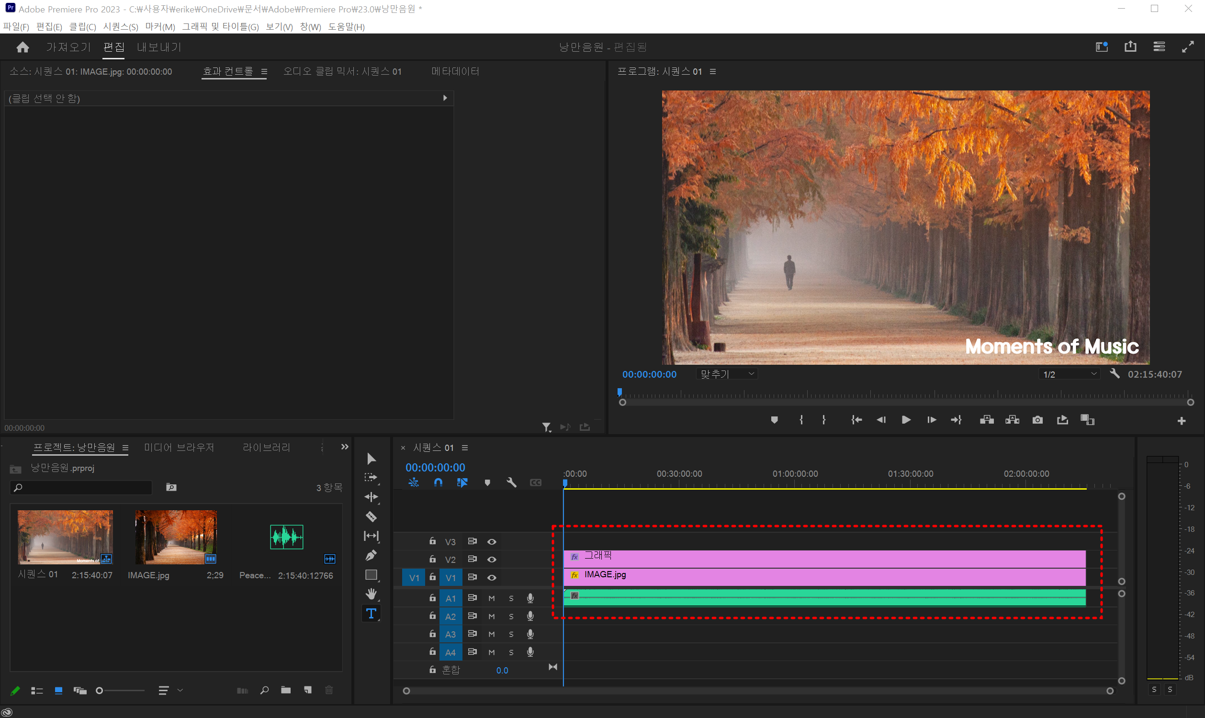Select the IMAGE.jpg thumbnail in project bin

[x=176, y=537]
